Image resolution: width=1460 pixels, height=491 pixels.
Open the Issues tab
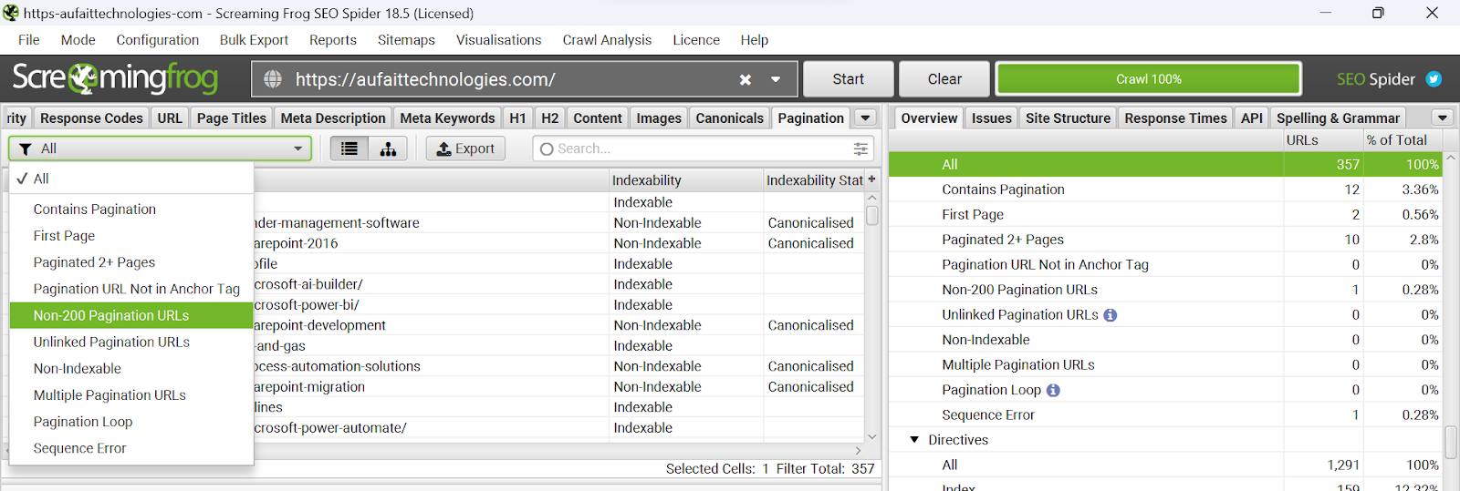991,118
